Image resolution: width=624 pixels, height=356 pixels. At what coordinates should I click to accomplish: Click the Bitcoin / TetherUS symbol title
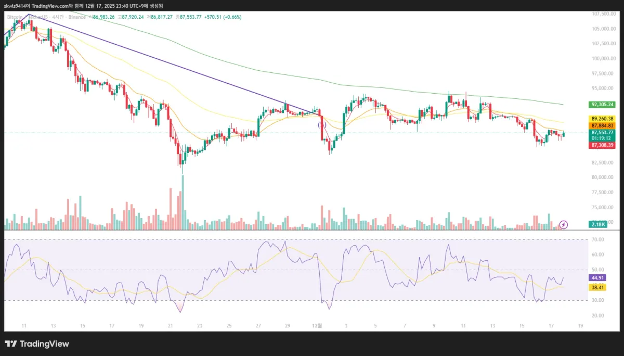[28, 17]
